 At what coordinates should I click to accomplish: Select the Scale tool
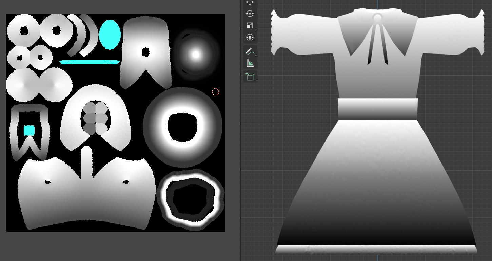click(x=250, y=25)
